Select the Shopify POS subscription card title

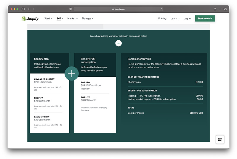tap(88, 60)
